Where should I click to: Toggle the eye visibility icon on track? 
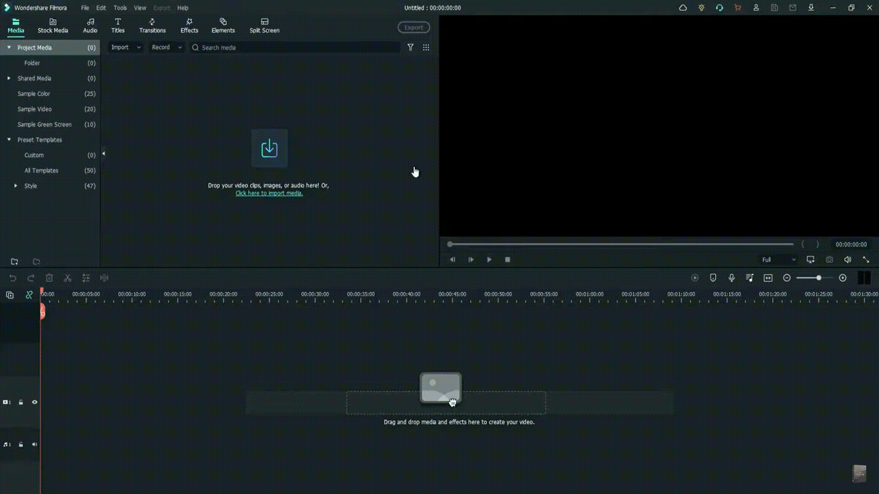coord(34,403)
